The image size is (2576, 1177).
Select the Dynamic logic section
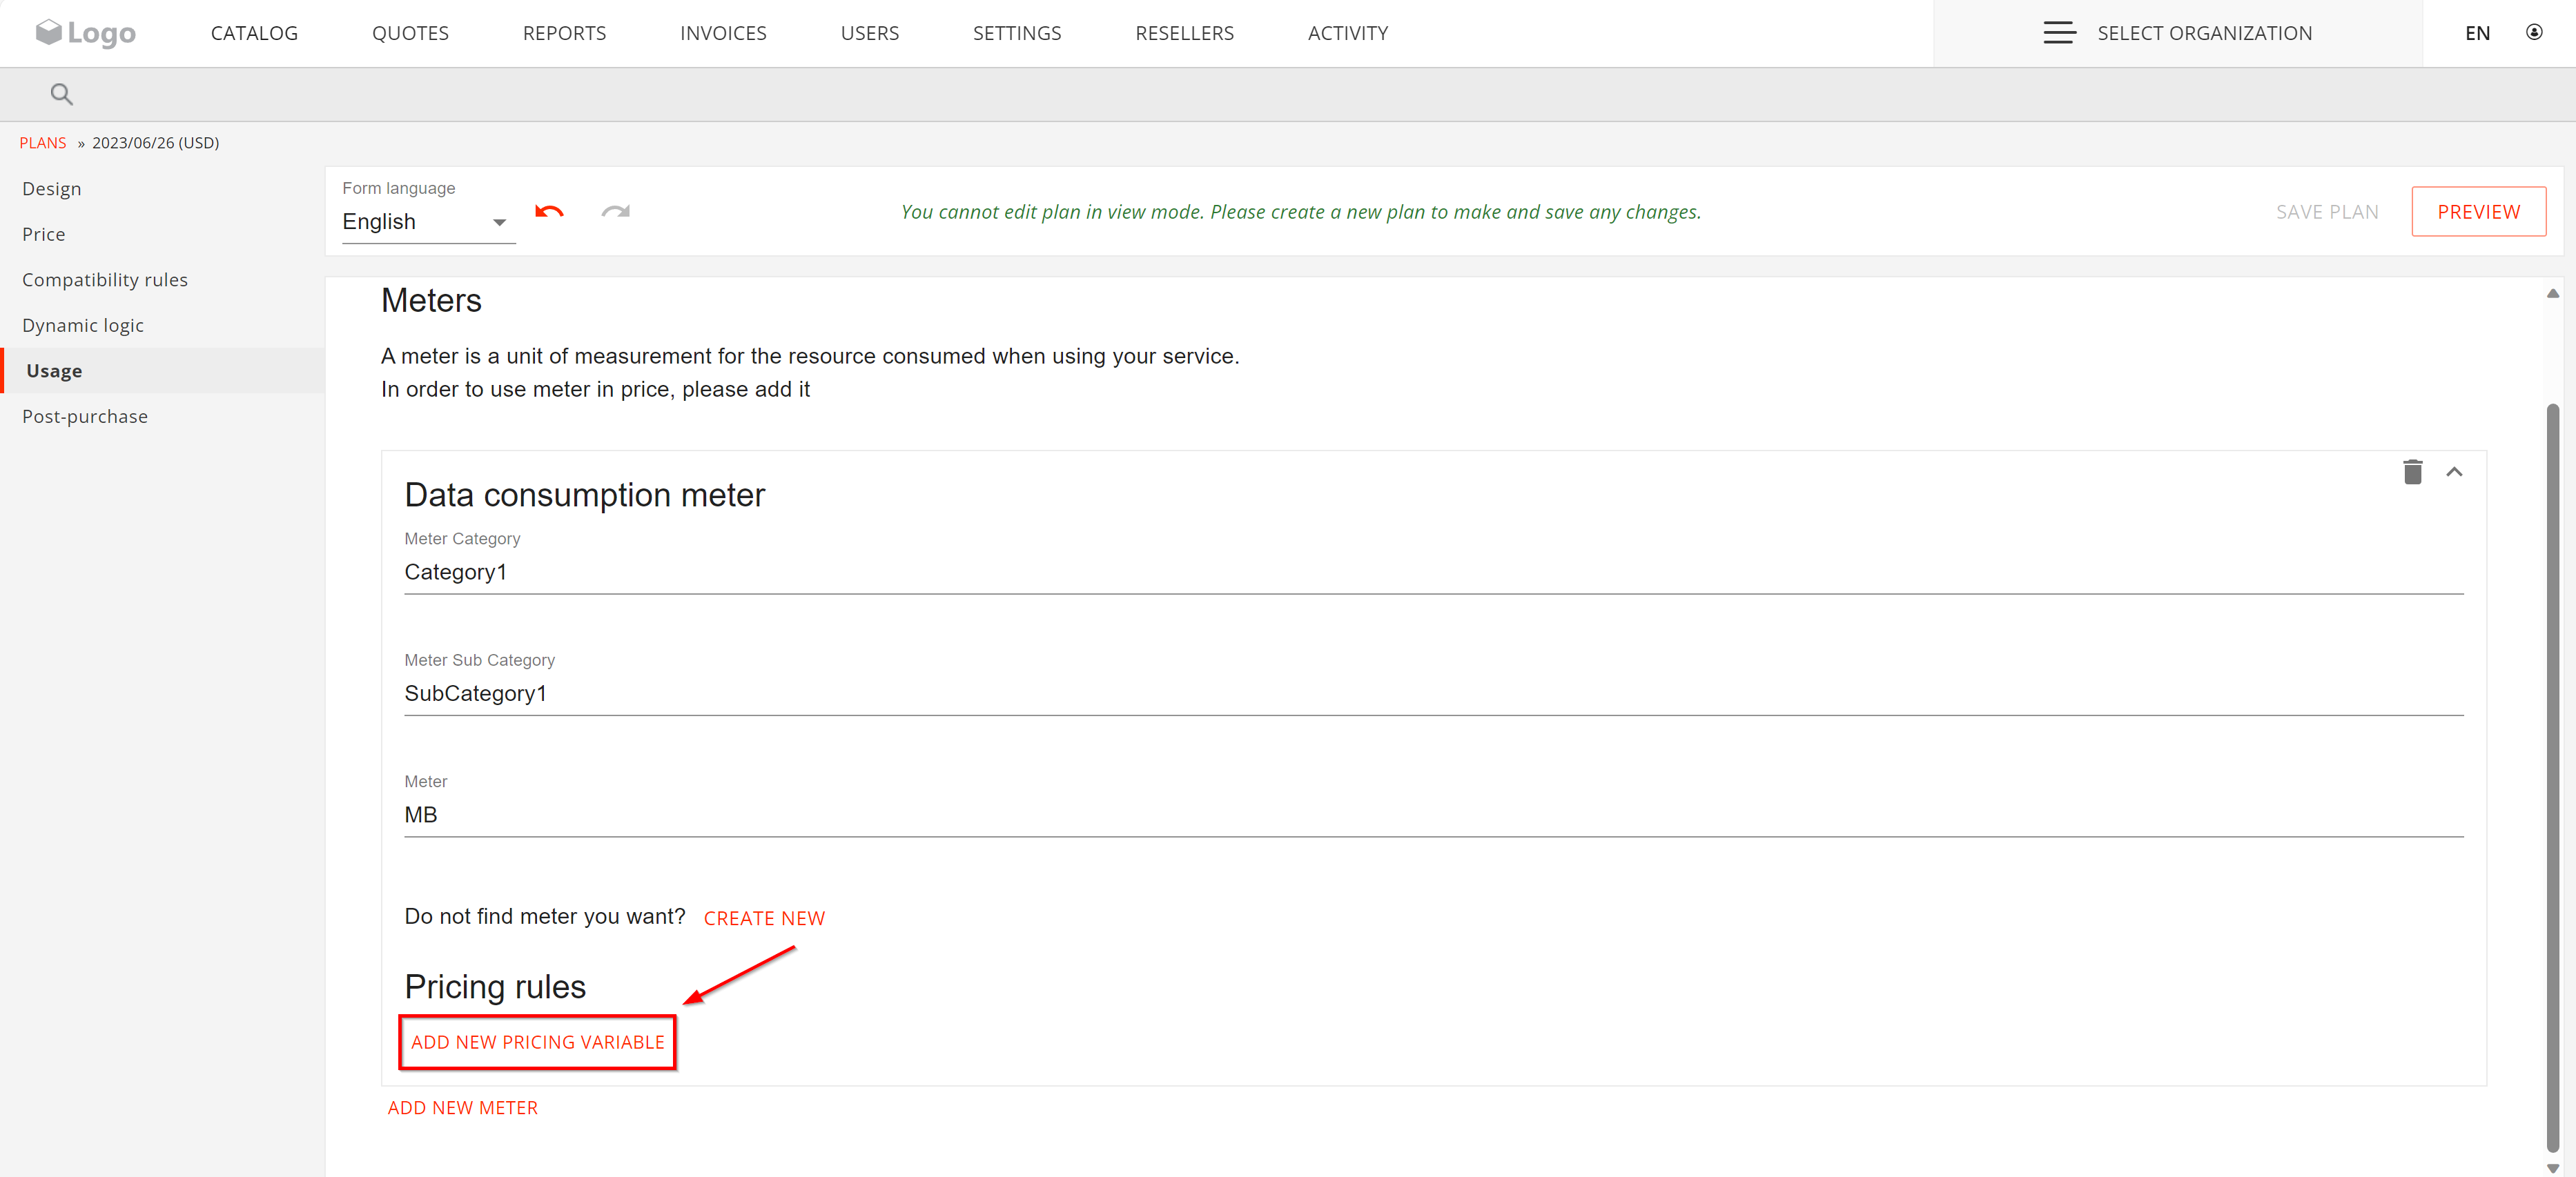[x=162, y=325]
